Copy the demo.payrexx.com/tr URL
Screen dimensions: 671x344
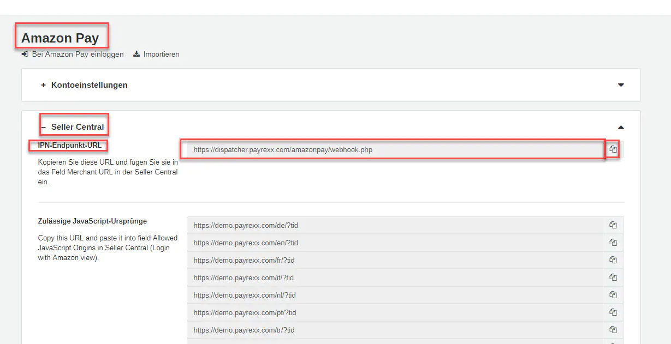[613, 330]
